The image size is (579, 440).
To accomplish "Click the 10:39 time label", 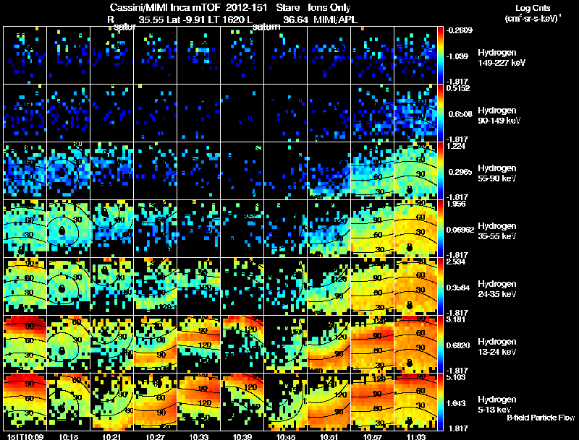I will pyautogui.click(x=242, y=436).
